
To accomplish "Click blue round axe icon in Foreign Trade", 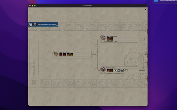I will (122, 71).
